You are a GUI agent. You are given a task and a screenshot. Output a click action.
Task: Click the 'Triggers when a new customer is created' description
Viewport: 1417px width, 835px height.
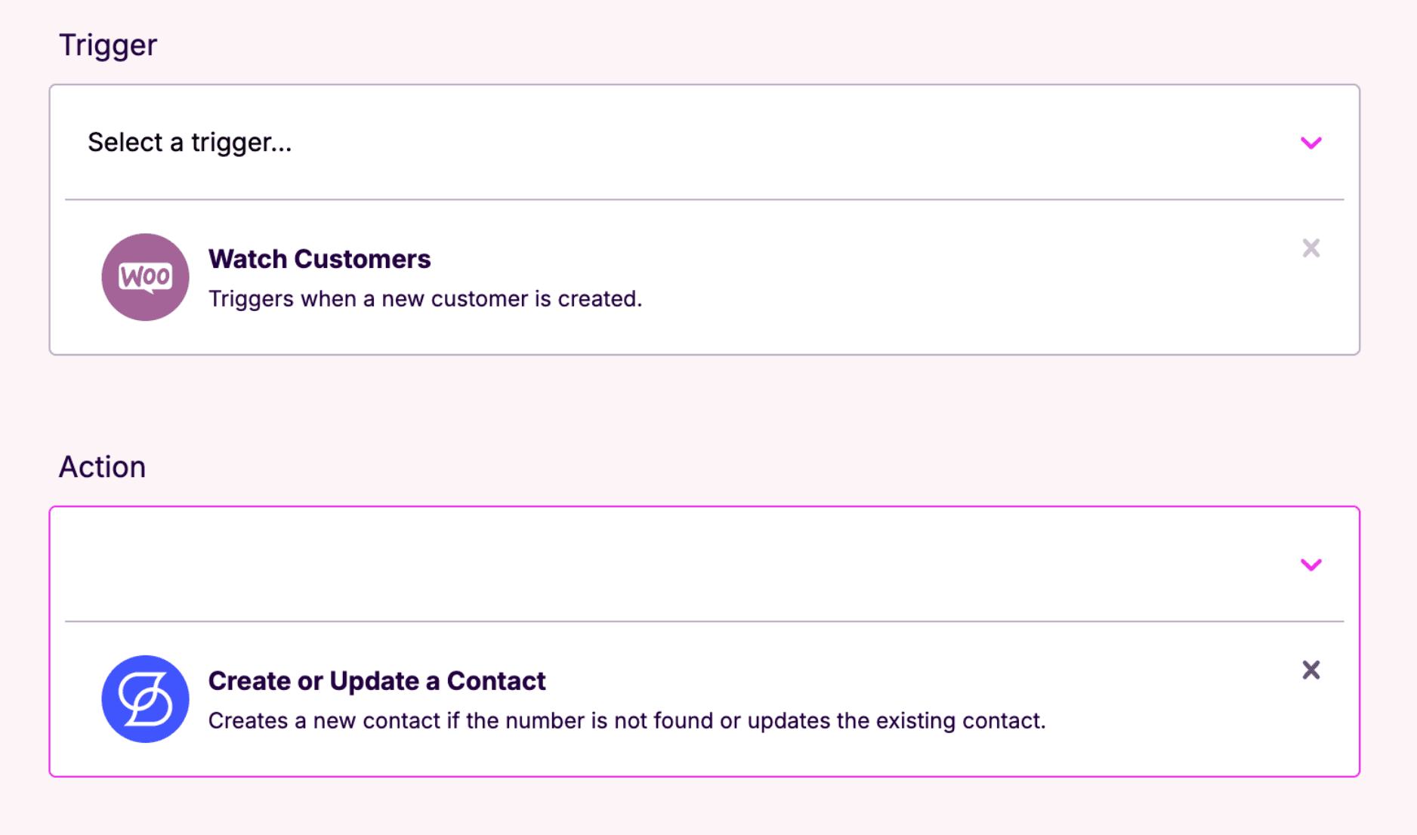[x=425, y=299]
